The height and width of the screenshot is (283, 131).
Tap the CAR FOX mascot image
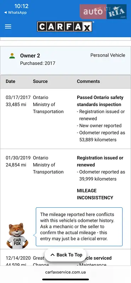pos(17,236)
